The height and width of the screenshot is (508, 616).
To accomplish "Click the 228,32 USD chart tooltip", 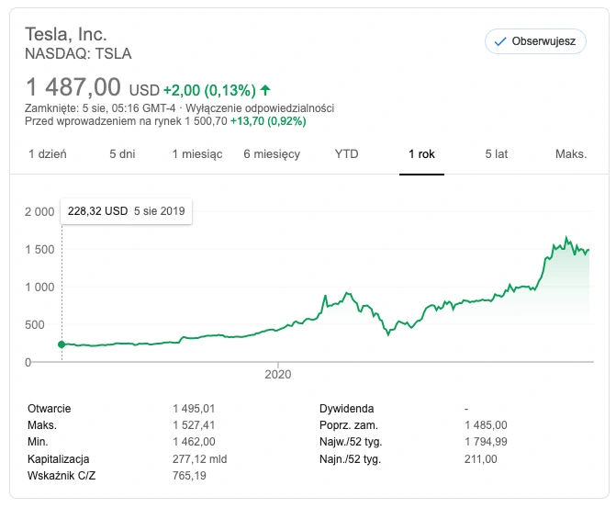I will pyautogui.click(x=126, y=211).
